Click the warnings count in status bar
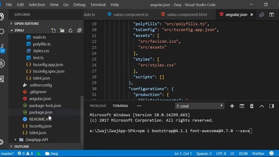This screenshot has height=157, width=279. [30, 154]
